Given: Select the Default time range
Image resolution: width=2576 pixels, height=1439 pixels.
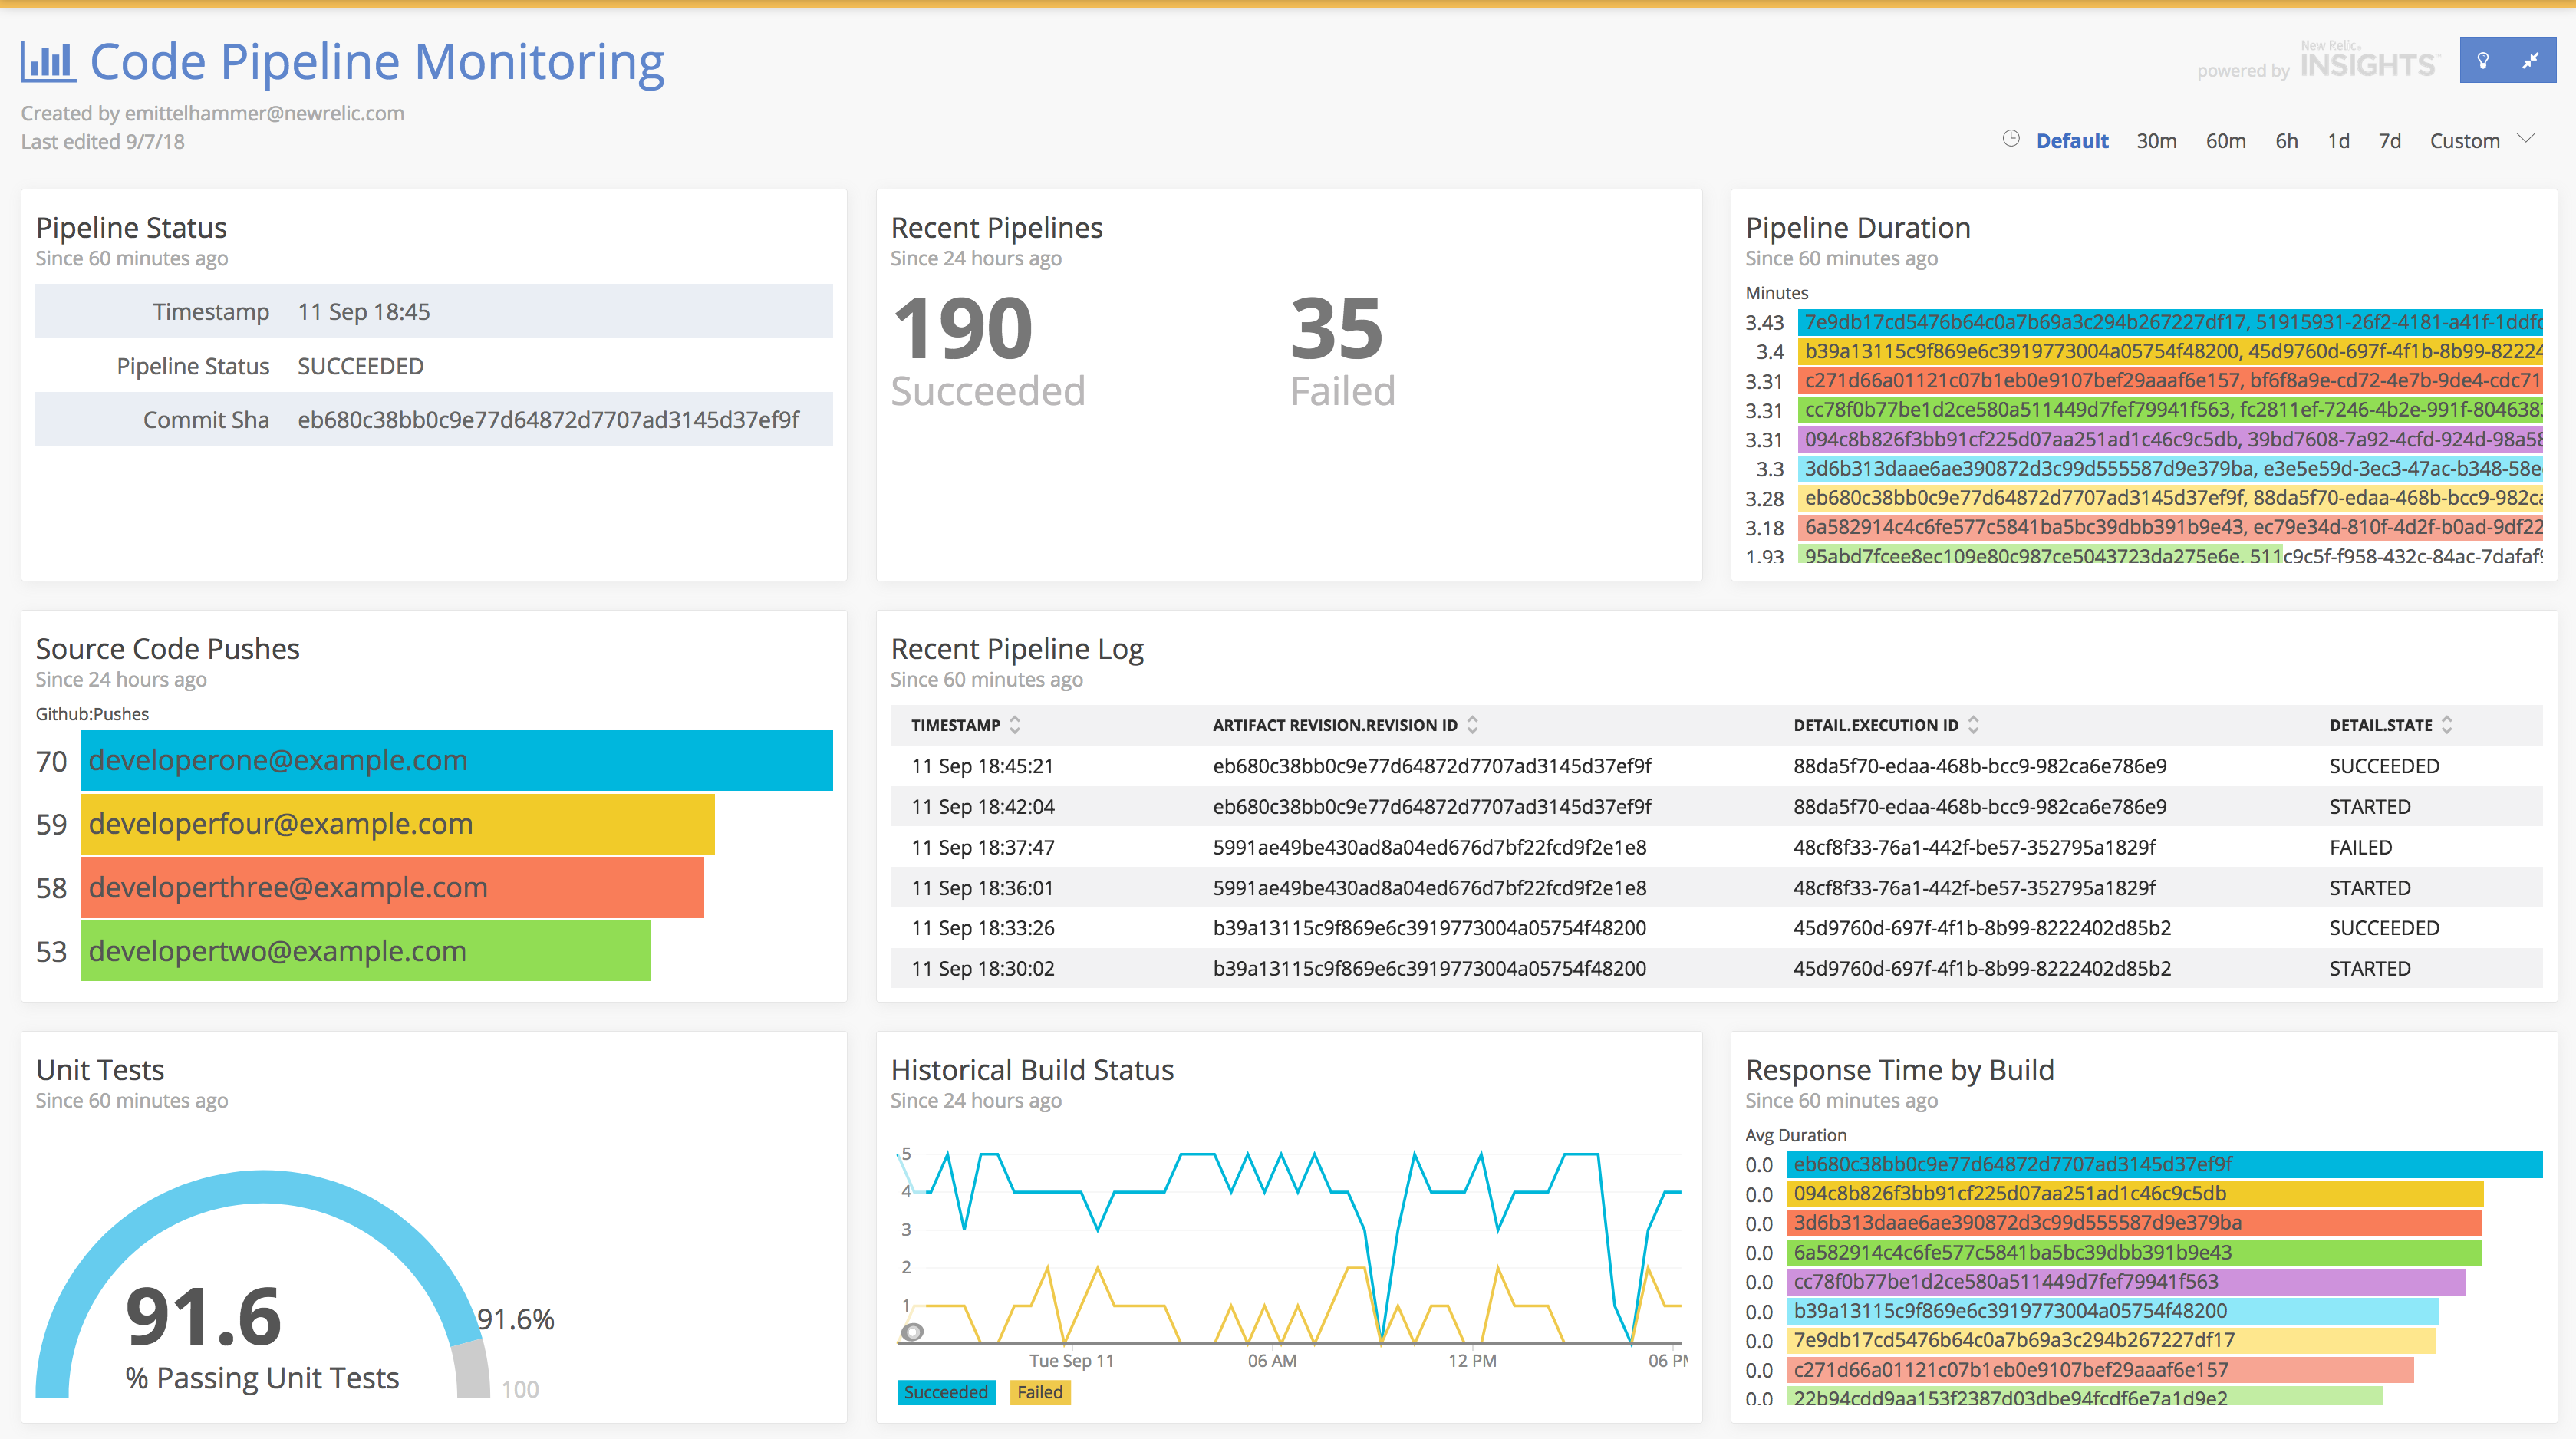Looking at the screenshot, I should 2072,141.
